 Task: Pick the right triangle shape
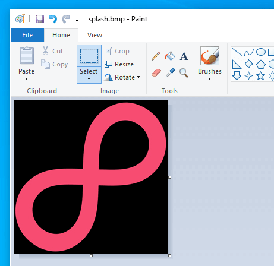pyautogui.click(x=237, y=64)
